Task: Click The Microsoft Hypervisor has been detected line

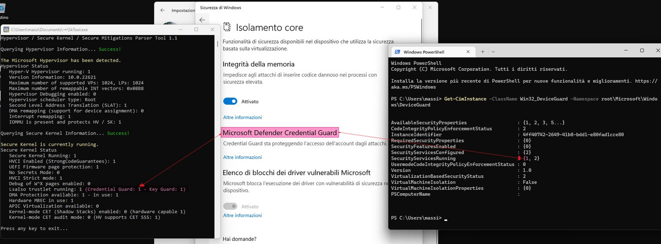Action: coord(61,60)
